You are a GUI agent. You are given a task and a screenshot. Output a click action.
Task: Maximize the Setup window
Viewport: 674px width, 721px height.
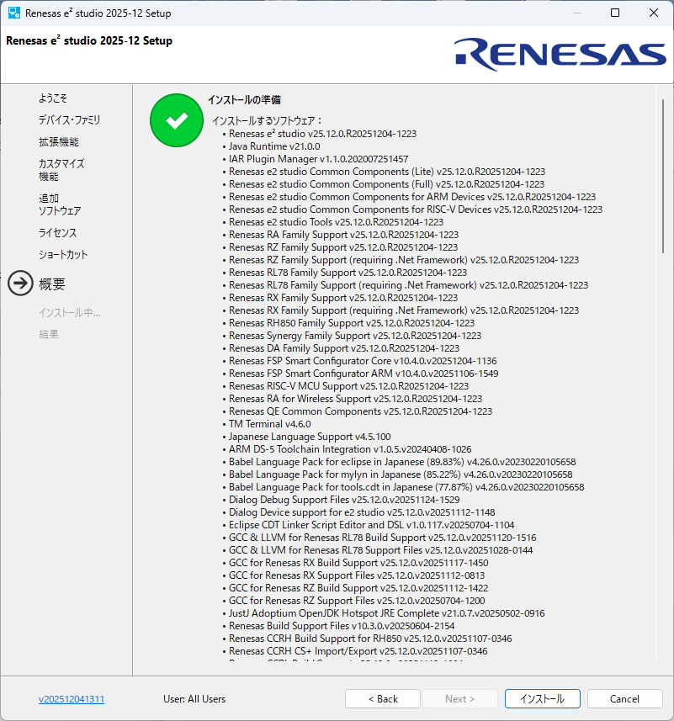pyautogui.click(x=615, y=13)
